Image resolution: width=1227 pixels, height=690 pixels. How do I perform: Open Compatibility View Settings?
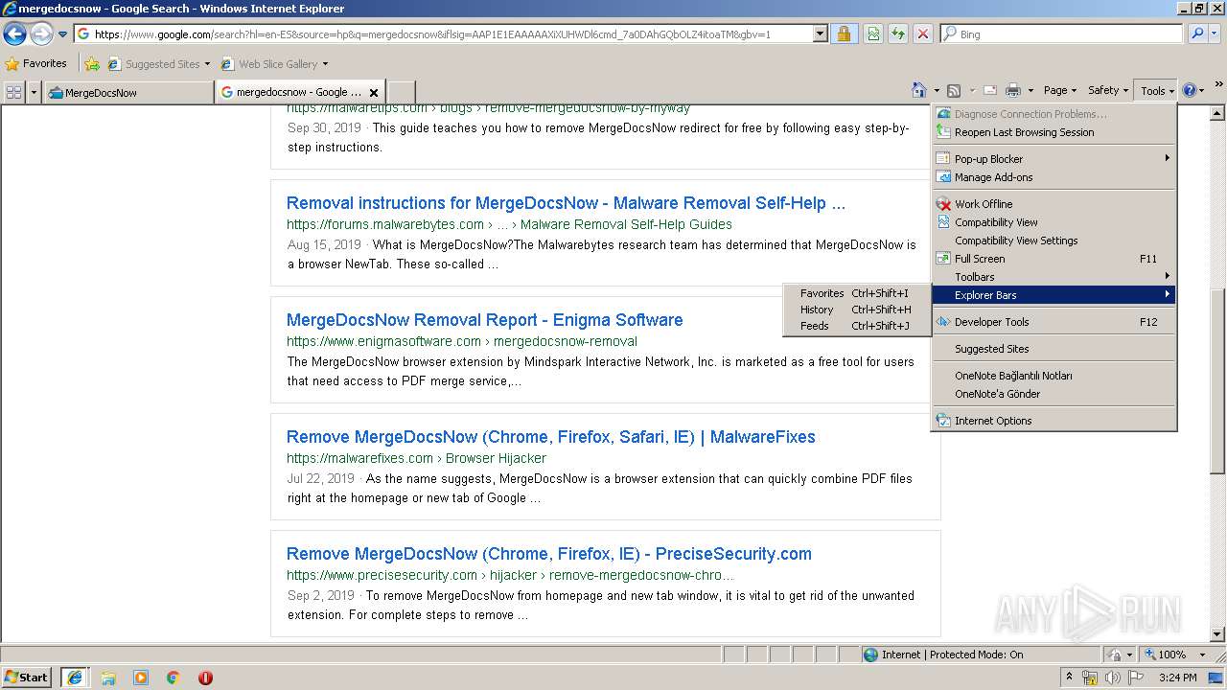1053,241
